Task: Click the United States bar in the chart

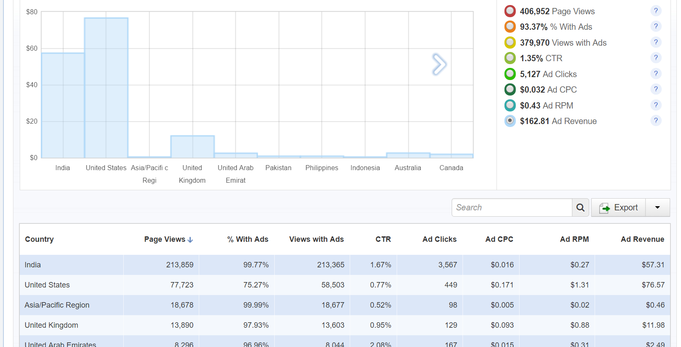Action: (106, 88)
